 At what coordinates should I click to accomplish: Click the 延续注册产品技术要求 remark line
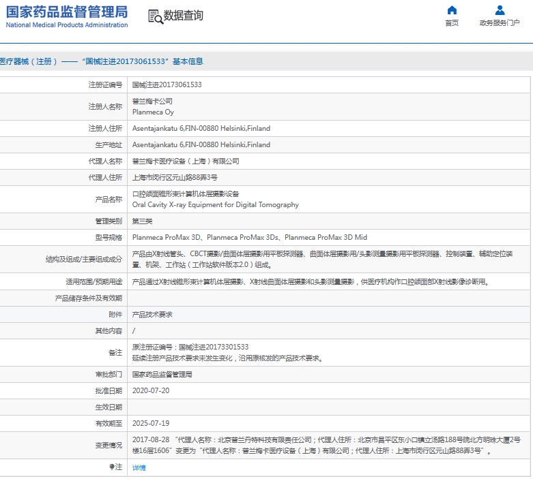(x=227, y=358)
